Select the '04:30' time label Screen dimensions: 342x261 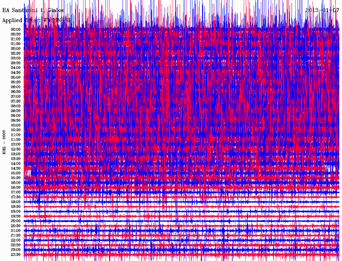[16, 73]
